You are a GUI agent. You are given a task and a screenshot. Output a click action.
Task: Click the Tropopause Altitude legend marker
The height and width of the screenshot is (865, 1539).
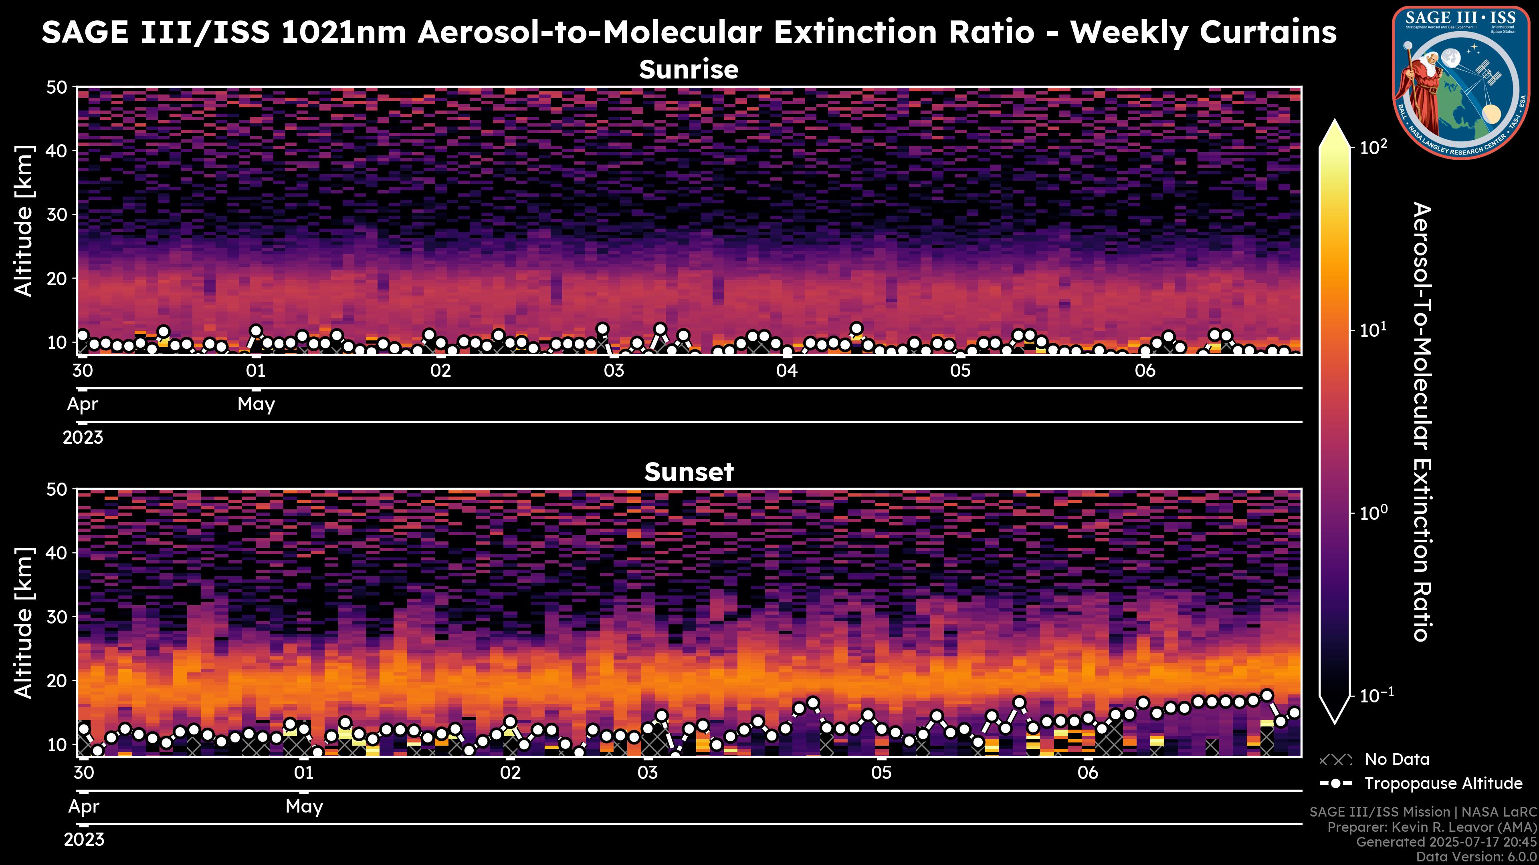(x=1336, y=783)
